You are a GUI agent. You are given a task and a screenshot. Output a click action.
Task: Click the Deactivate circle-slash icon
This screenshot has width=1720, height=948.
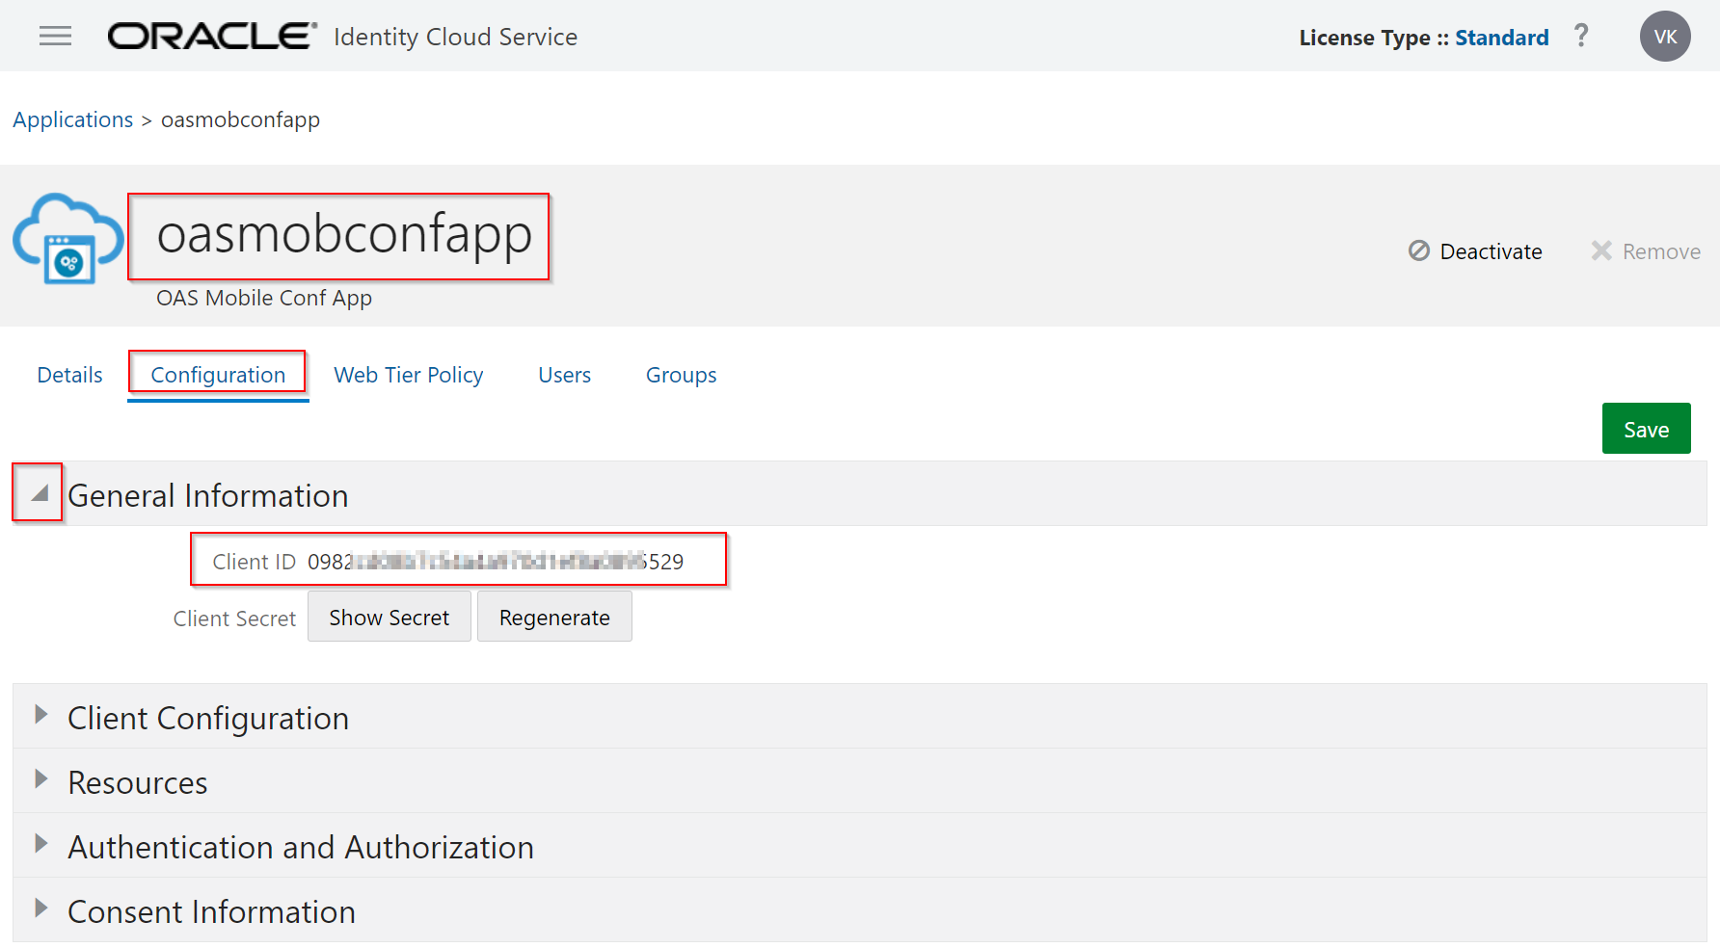1419,251
